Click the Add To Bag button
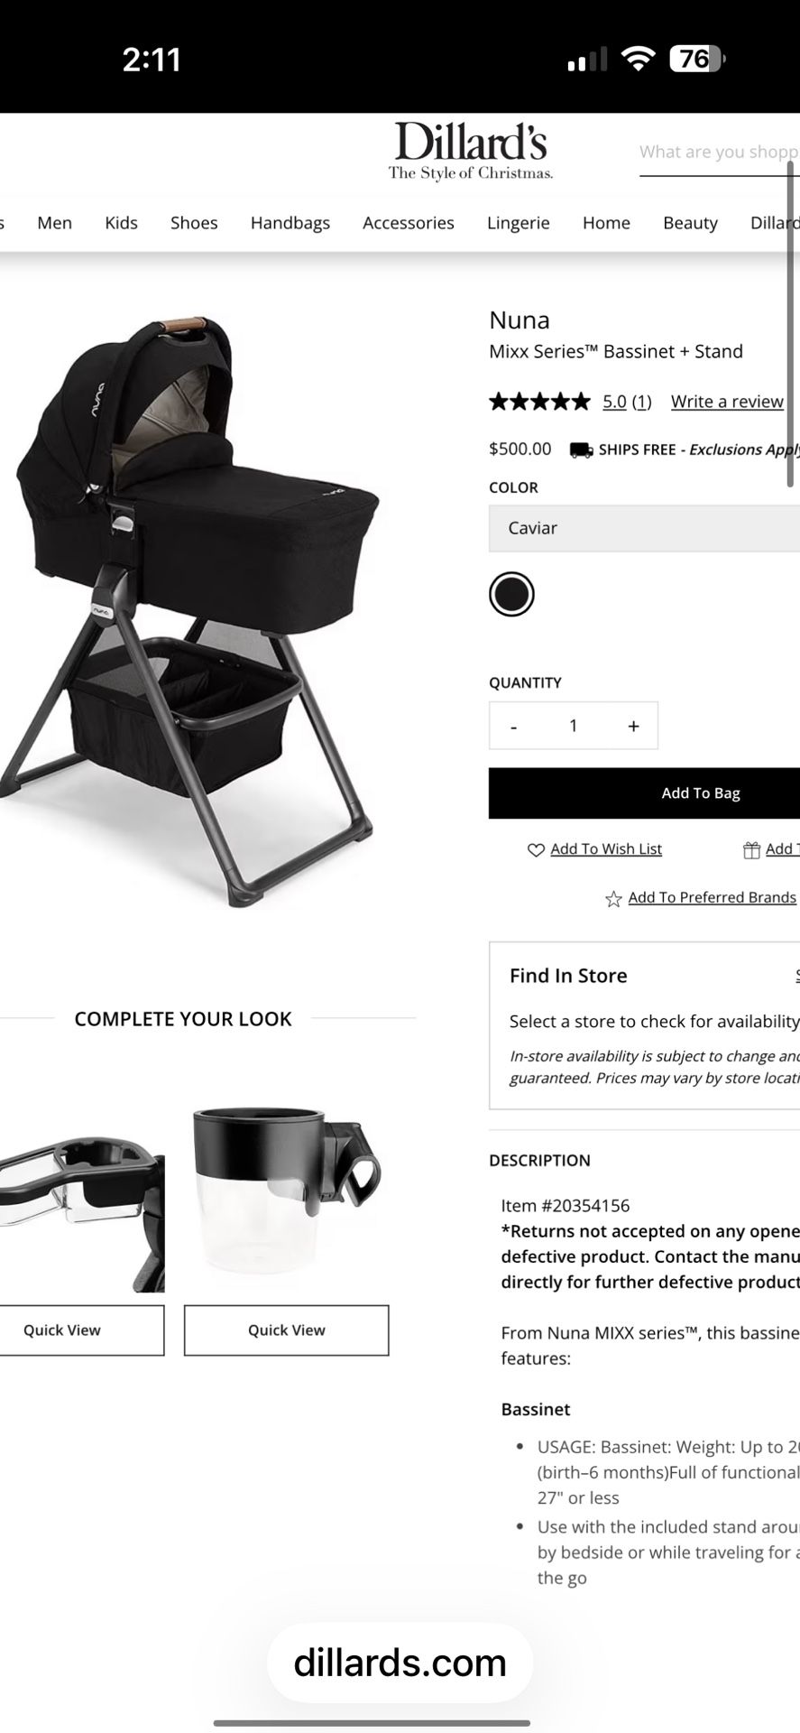Screen dimensions: 800x1733 pyautogui.click(x=644, y=793)
